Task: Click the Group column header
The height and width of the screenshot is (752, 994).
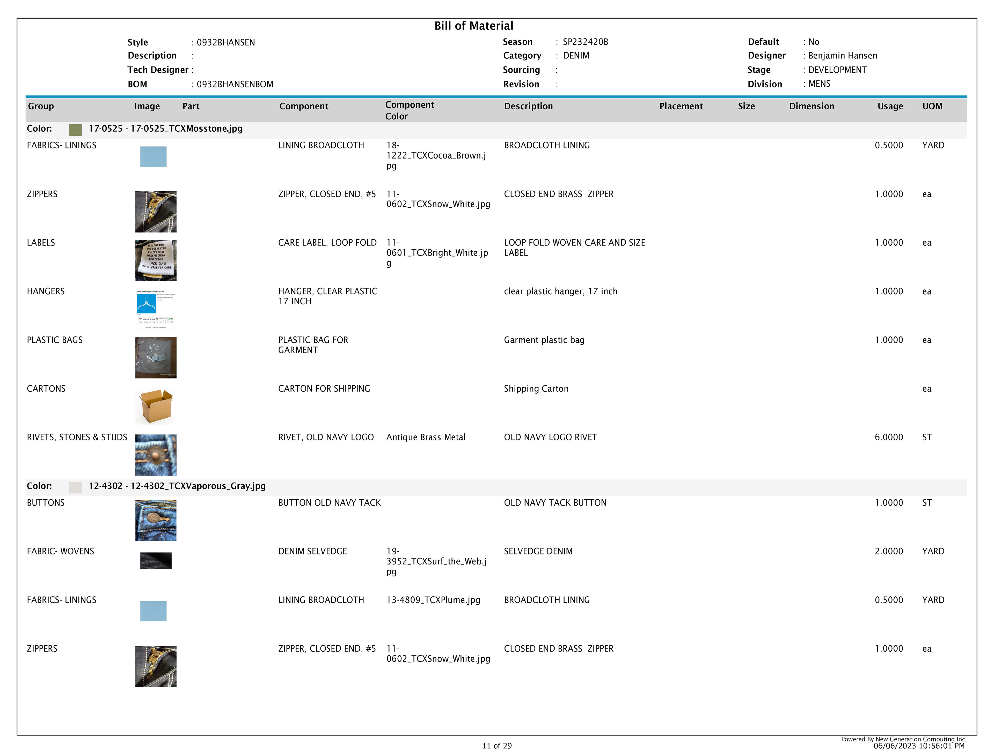Action: click(41, 106)
